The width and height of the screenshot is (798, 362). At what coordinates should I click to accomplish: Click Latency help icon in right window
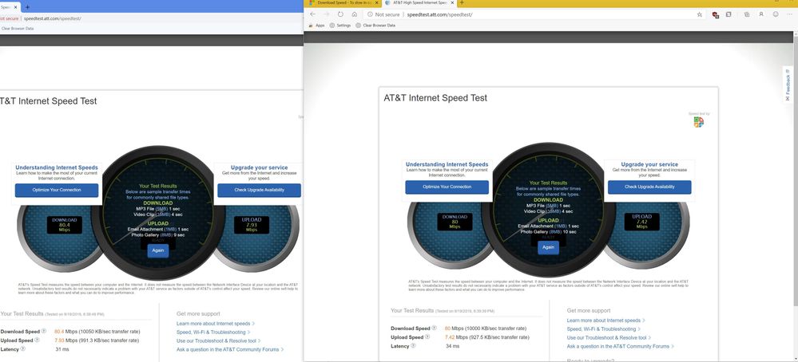coord(413,346)
